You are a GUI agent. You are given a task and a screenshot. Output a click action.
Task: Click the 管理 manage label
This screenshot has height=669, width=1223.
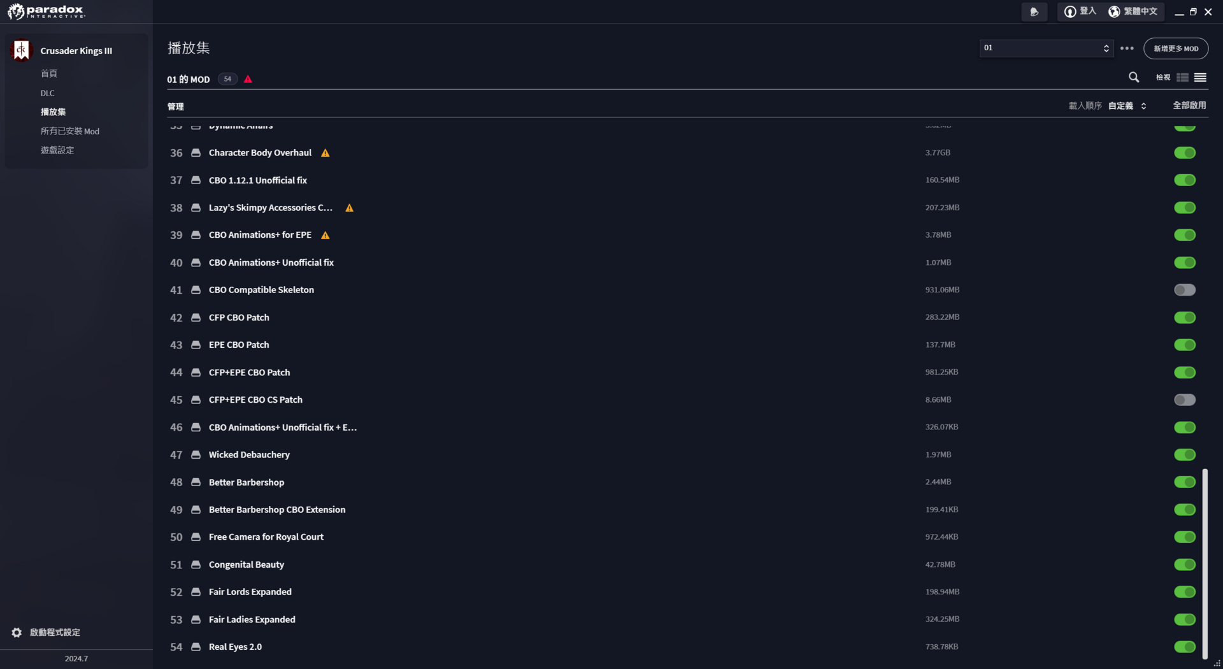click(176, 106)
